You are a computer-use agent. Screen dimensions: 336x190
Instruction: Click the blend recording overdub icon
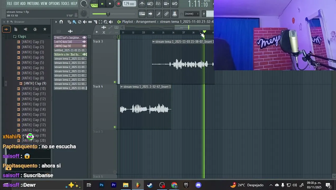tap(166, 4)
